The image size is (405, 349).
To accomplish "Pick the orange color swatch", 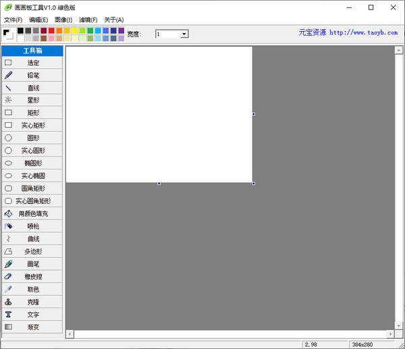I will (59, 31).
